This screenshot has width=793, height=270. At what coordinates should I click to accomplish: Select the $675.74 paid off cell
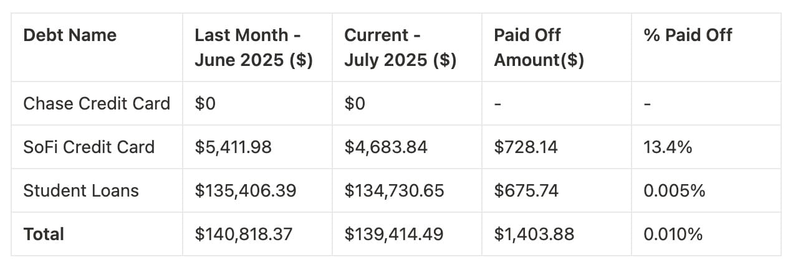click(x=526, y=190)
